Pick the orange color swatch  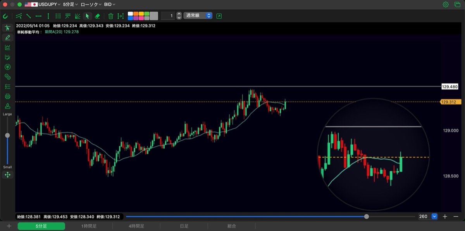click(x=136, y=14)
